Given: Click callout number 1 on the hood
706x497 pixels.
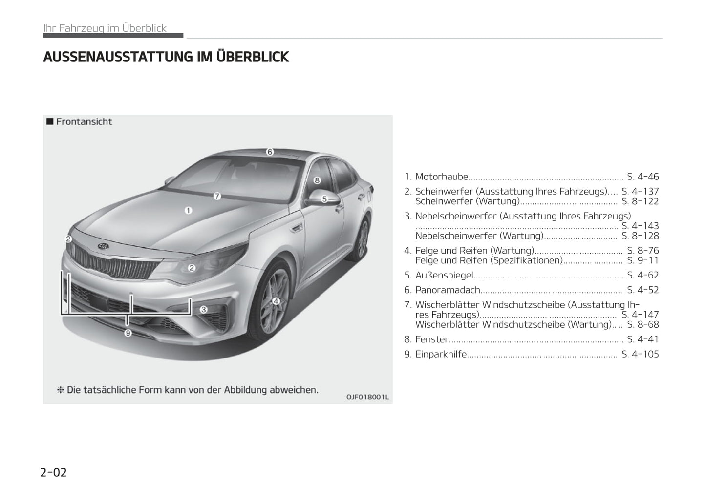Looking at the screenshot, I should [188, 211].
